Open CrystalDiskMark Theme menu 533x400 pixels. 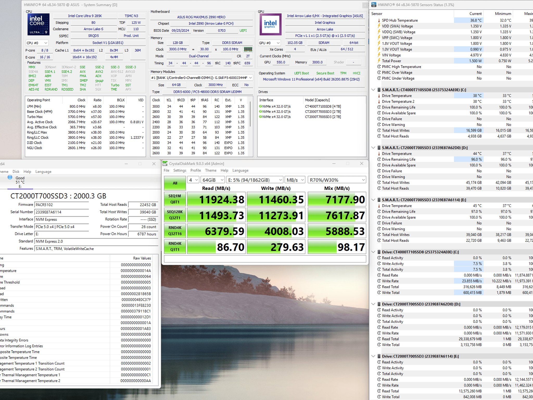point(211,170)
